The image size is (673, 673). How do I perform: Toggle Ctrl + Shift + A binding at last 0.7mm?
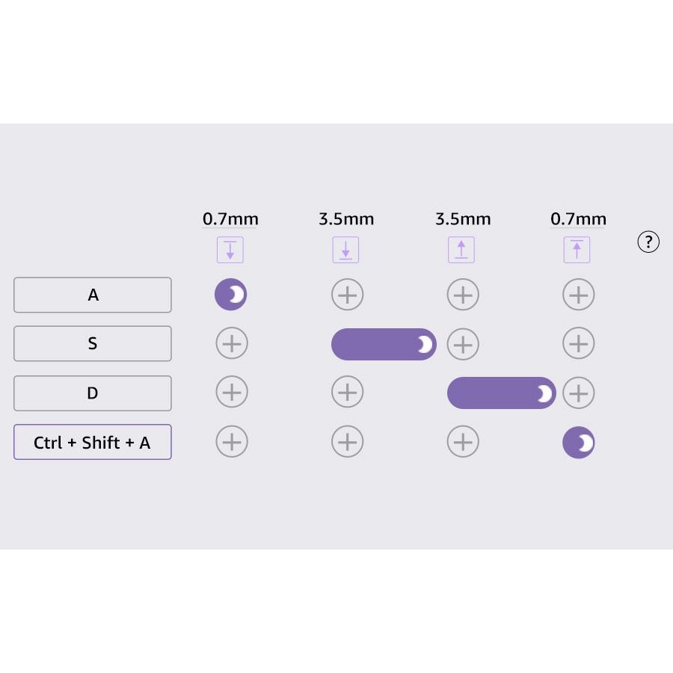(579, 443)
